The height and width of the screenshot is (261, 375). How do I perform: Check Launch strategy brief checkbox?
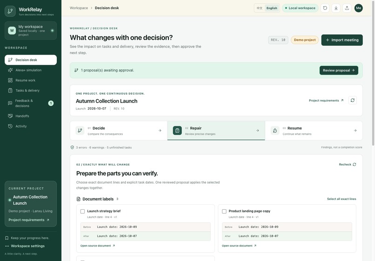pyautogui.click(x=82, y=212)
